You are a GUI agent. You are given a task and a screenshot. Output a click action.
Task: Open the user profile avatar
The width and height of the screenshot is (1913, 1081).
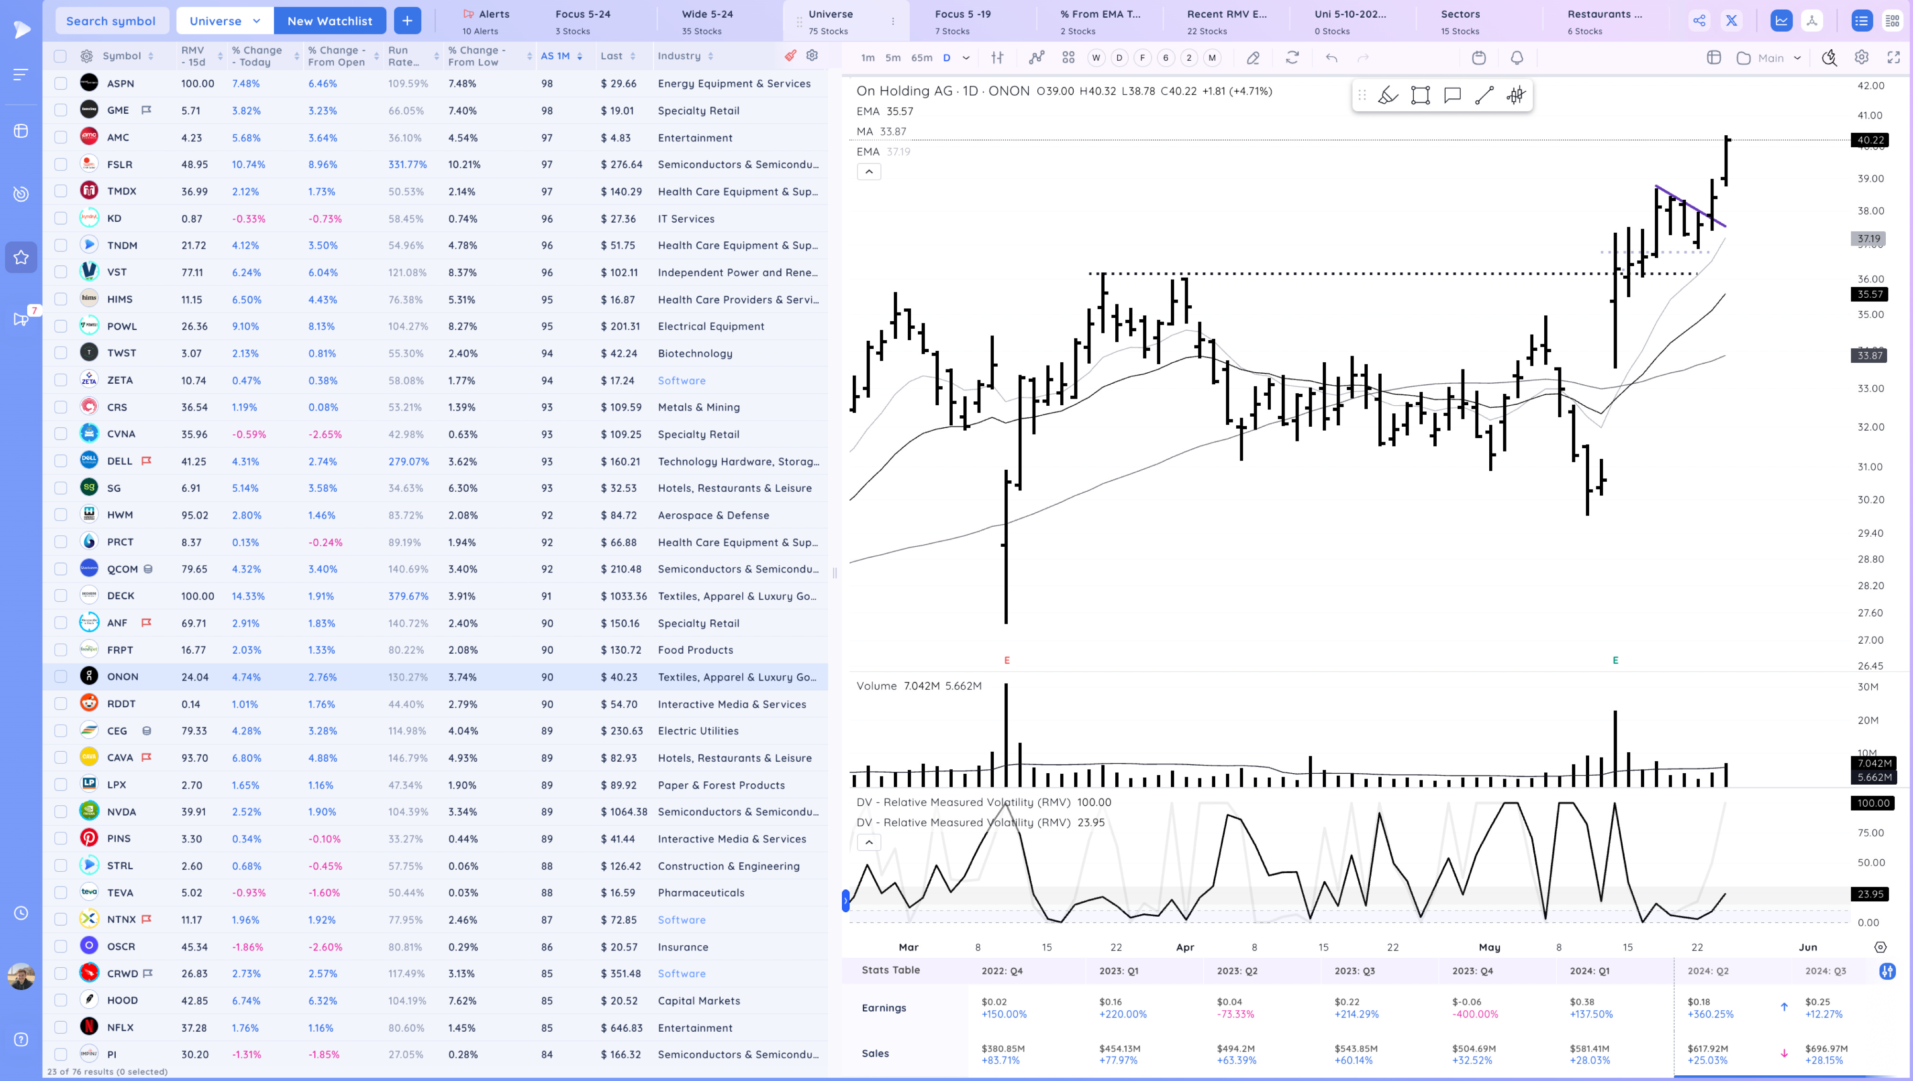[21, 976]
